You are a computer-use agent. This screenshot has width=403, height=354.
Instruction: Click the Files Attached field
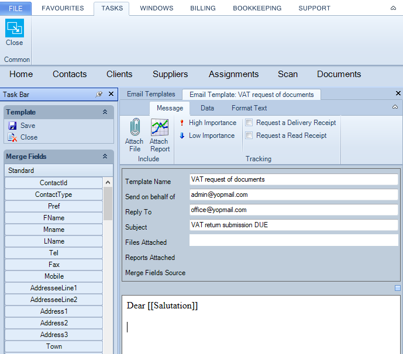[294, 240]
